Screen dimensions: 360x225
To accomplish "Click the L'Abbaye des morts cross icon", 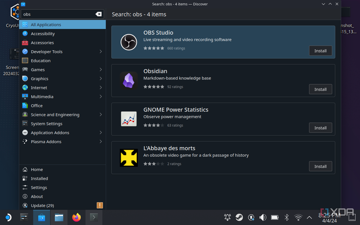I will pos(129,157).
